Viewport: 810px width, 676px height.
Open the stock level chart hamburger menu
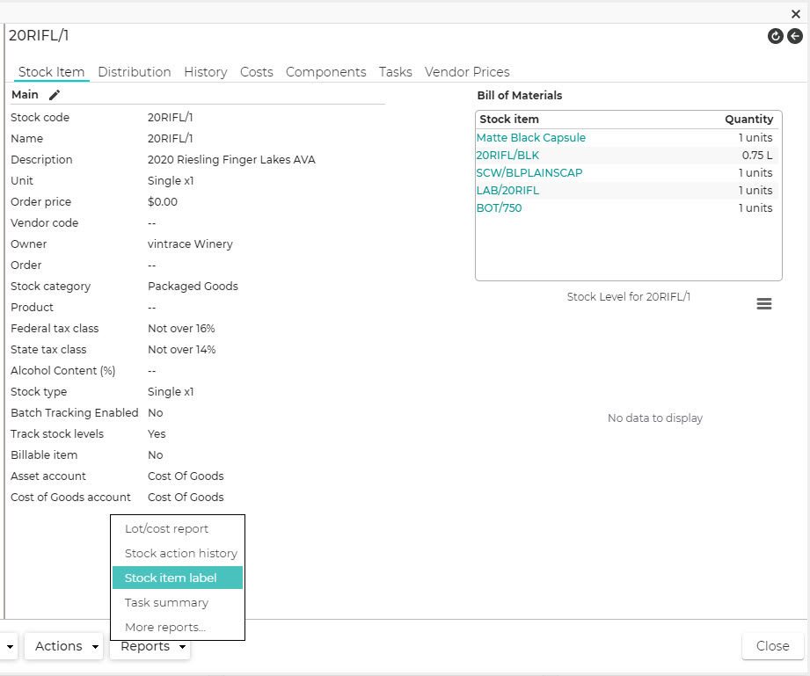tap(764, 303)
